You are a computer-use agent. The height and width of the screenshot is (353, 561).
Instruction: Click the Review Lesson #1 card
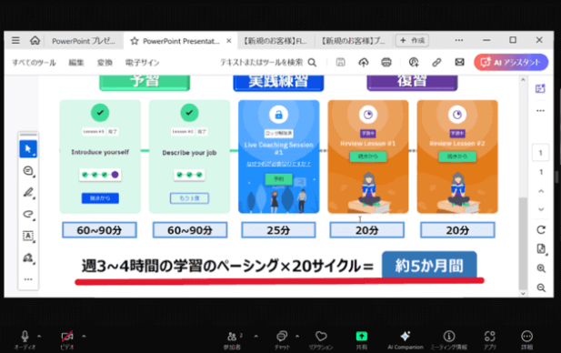(x=368, y=156)
